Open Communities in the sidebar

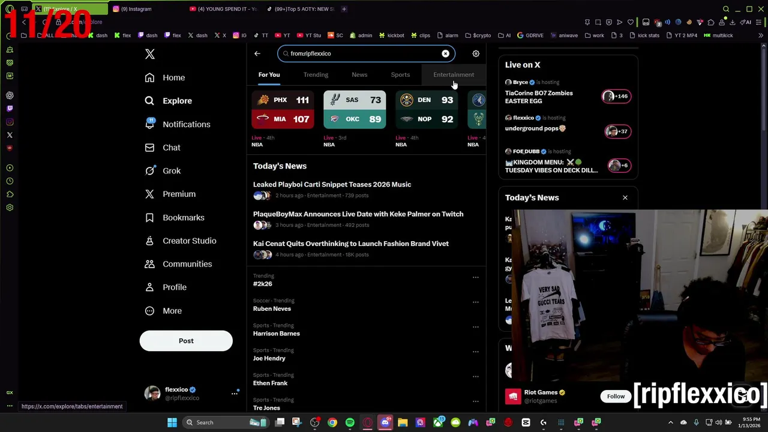click(x=178, y=264)
